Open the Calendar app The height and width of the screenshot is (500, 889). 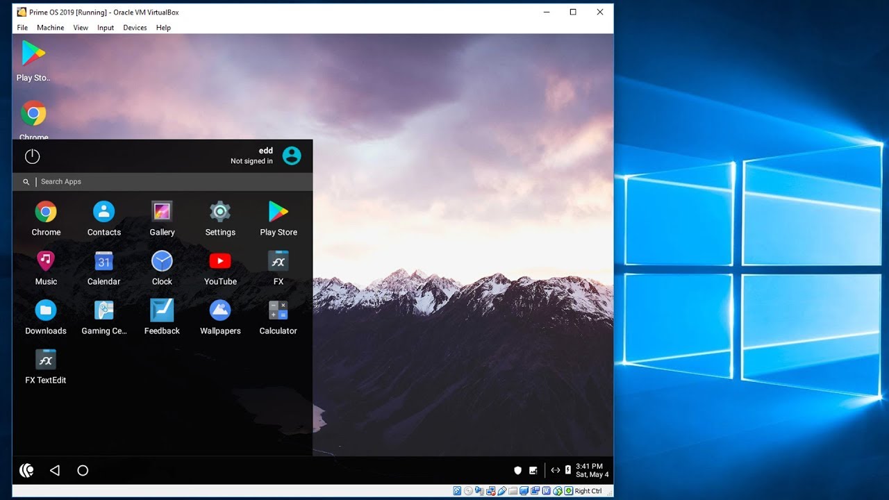(104, 267)
